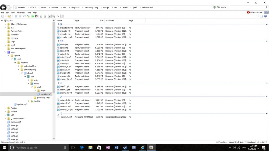Click the Edit mode button
Screen dimensions: 269x151
pyautogui.click(x=220, y=7)
